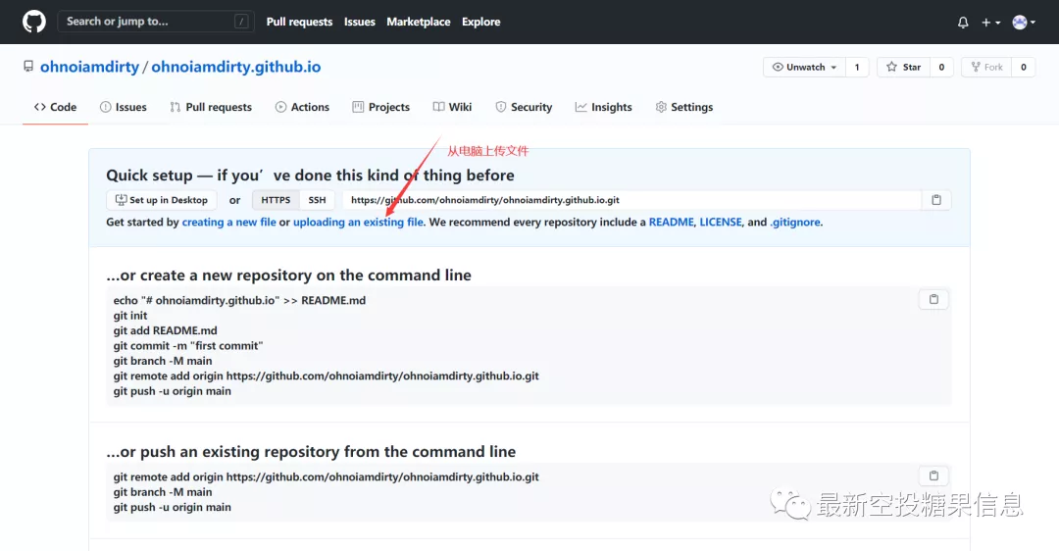Open the notifications bell icon
The height and width of the screenshot is (551, 1059).
[963, 23]
